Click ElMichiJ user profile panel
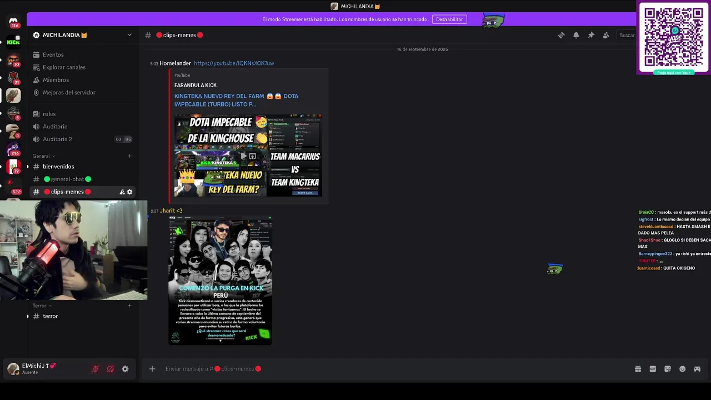The image size is (711, 400). pyautogui.click(x=39, y=369)
